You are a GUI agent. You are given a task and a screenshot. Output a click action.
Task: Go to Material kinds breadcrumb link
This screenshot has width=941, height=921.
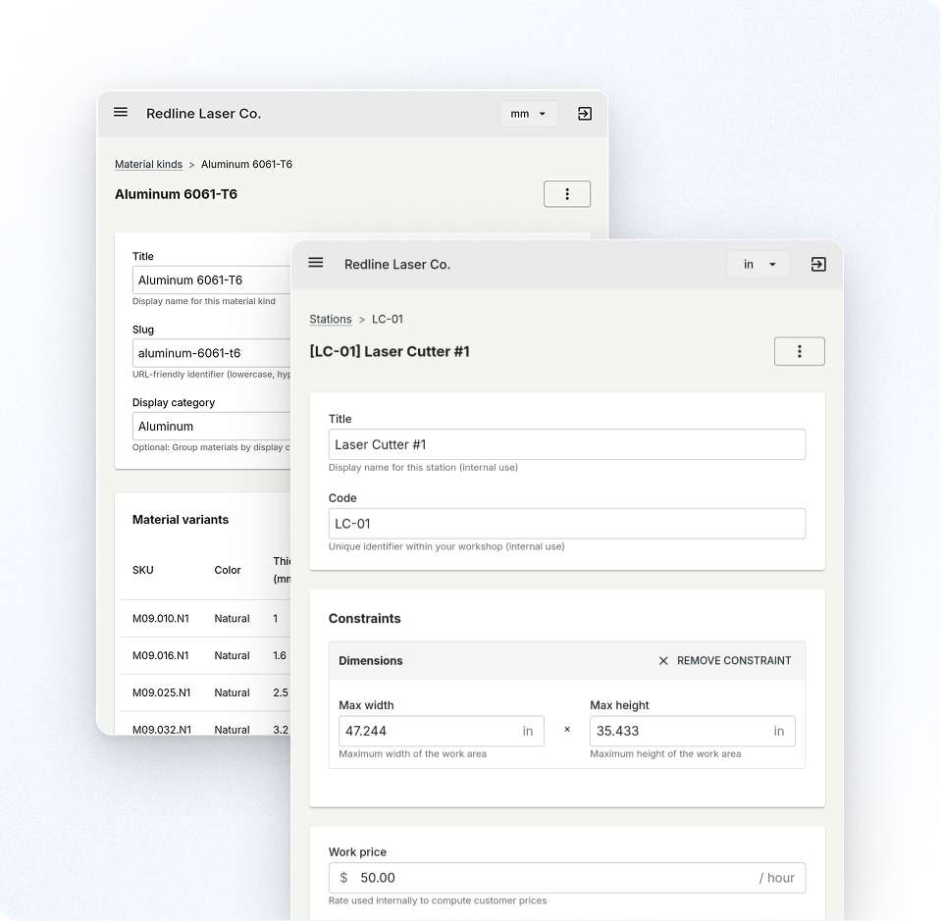tap(148, 165)
